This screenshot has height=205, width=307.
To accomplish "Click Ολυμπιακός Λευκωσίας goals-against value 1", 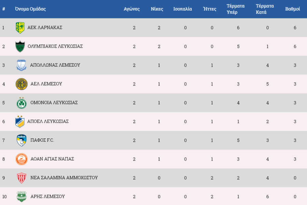I will coord(267,47).
